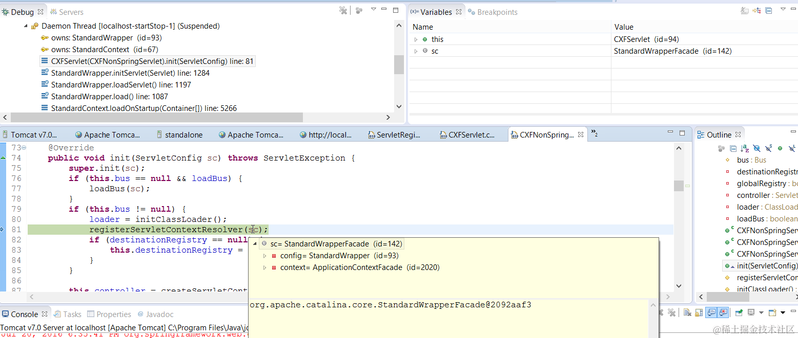The image size is (798, 338).
Task: Open the Open Console dropdown arrow
Action: pos(783,312)
